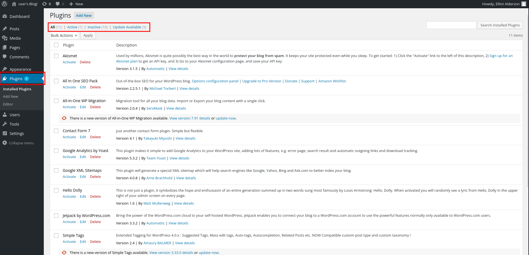Edit the All In One SEO Pack plugin
The width and height of the screenshot is (529, 255).
click(83, 87)
